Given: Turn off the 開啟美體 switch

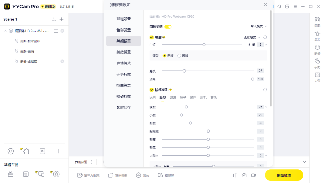Looking at the screenshot, I should 168,27.
